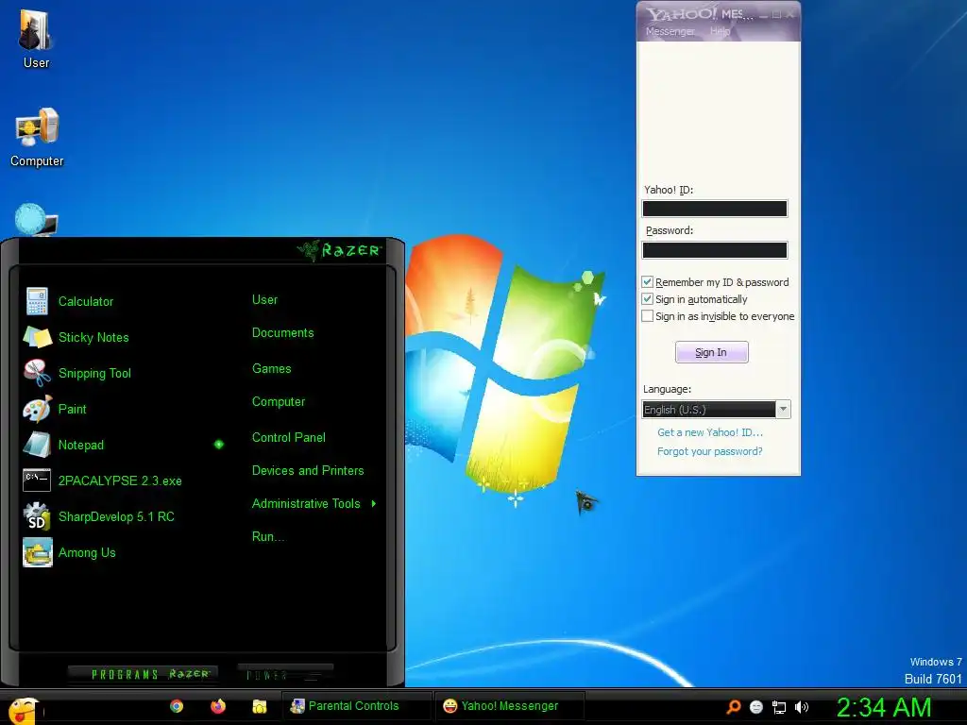Click the orange search tray icon
The height and width of the screenshot is (725, 967).
click(733, 707)
